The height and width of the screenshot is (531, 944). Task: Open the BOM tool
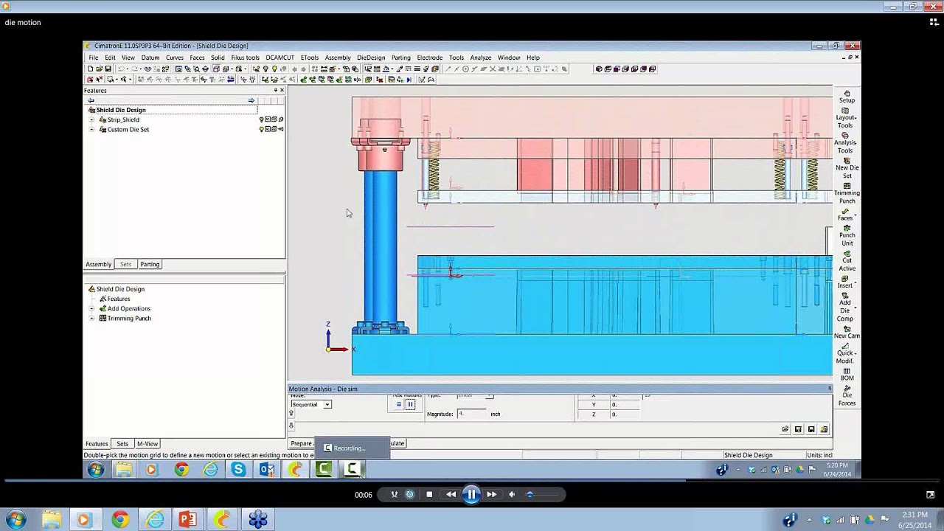(x=847, y=374)
